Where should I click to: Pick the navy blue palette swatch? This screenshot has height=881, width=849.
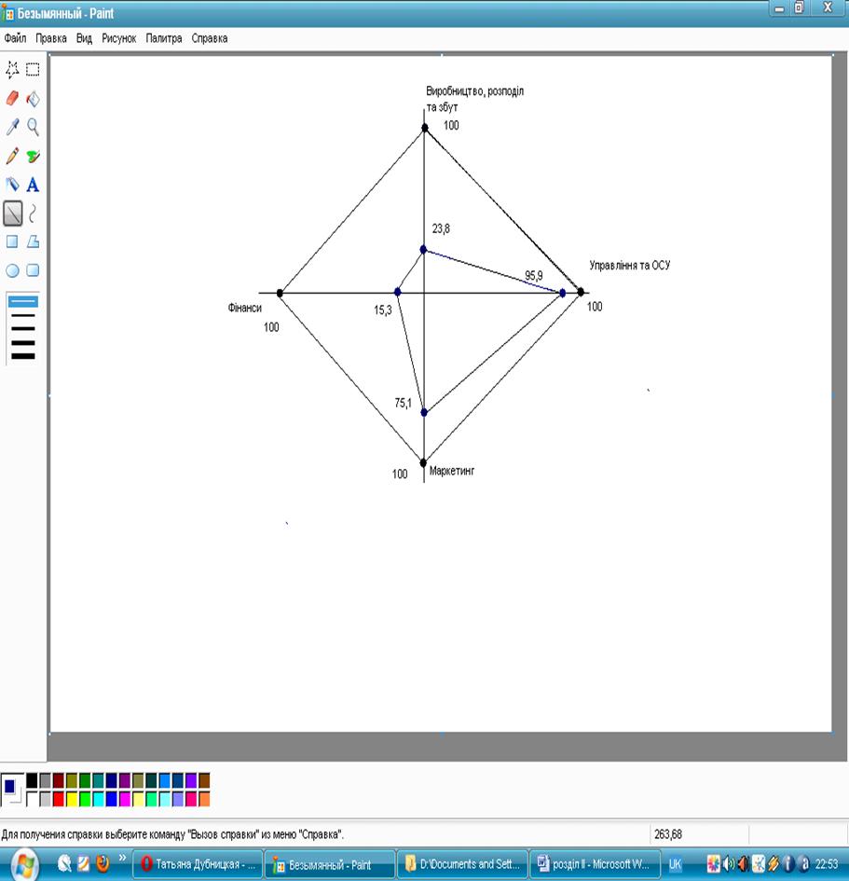point(111,780)
